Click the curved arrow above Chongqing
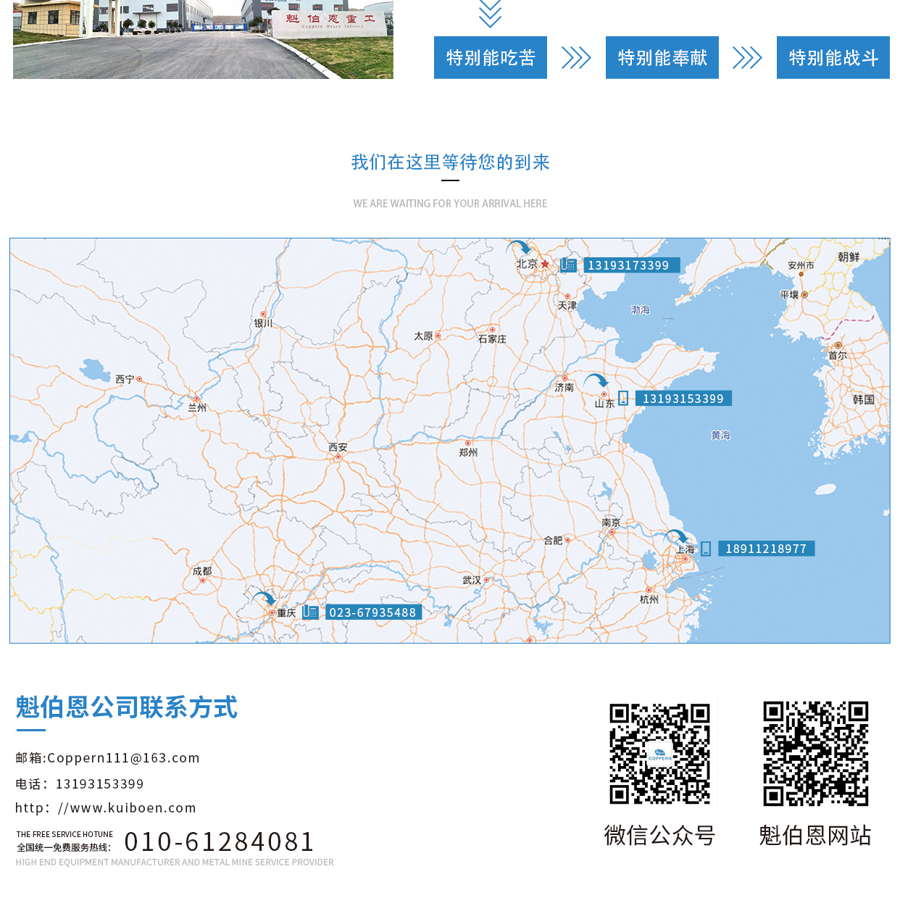The height and width of the screenshot is (898, 900). click(x=264, y=598)
